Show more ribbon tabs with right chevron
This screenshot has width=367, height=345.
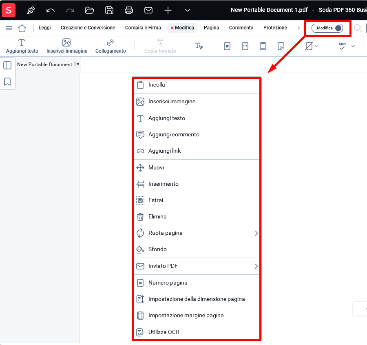point(298,28)
